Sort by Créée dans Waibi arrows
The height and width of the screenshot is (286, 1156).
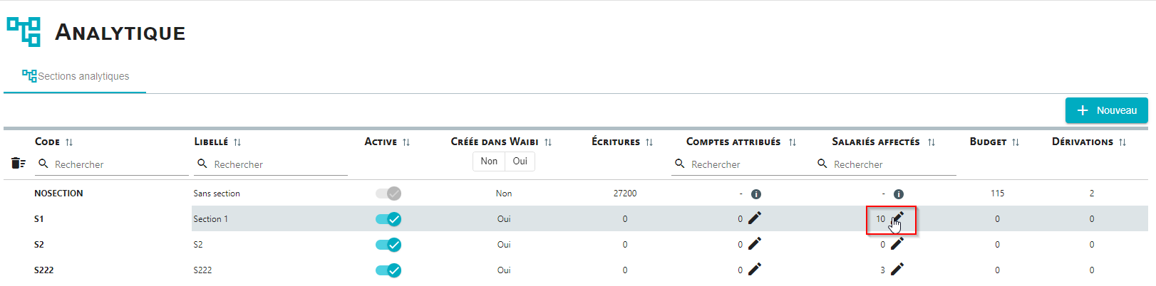coord(548,142)
